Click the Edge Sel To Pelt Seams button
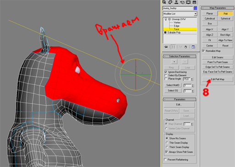Image resolution: width=235 pixels, height=167 pixels. pos(218,67)
